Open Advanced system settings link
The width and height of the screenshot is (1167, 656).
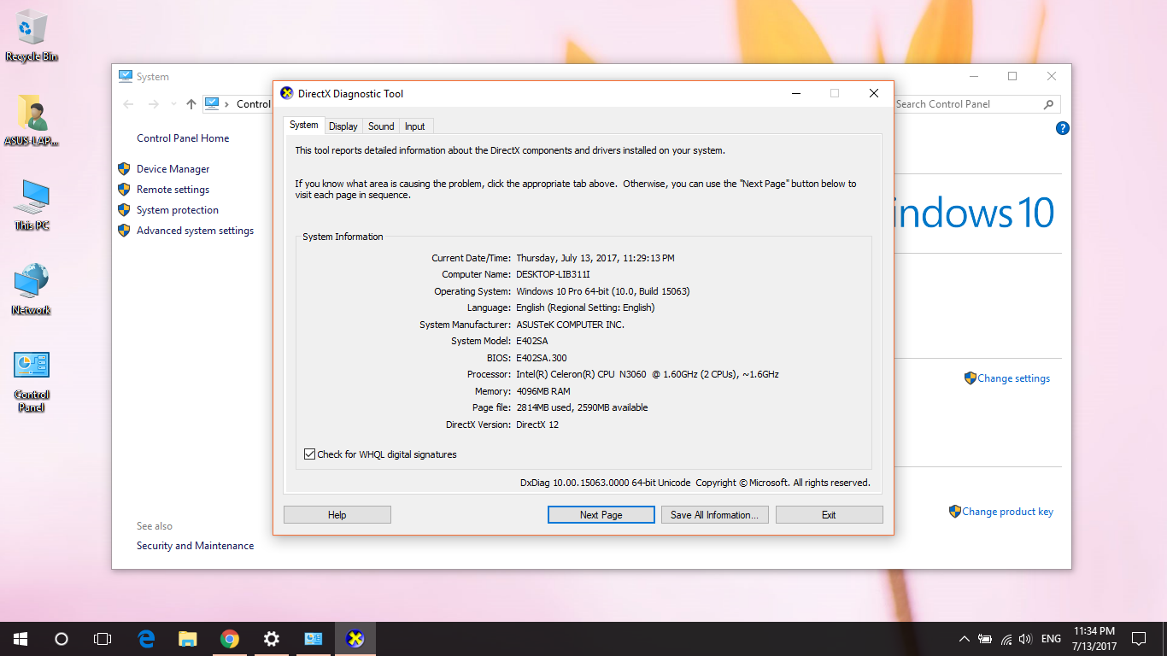pos(195,231)
